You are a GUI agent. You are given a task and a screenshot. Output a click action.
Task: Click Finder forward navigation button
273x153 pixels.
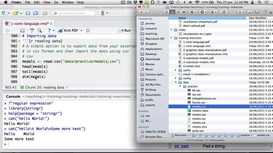point(146,12)
